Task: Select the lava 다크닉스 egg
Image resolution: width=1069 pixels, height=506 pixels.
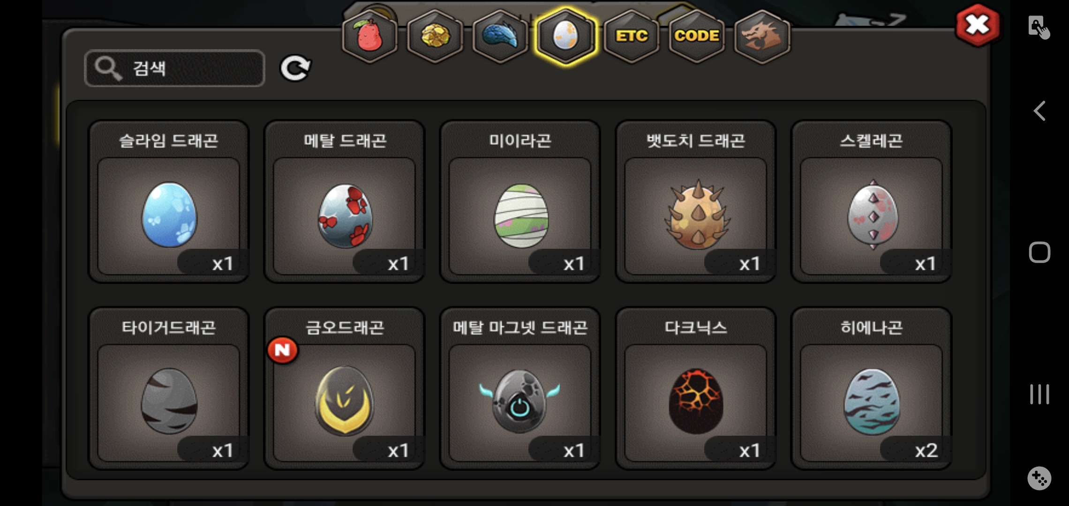Action: (x=696, y=388)
